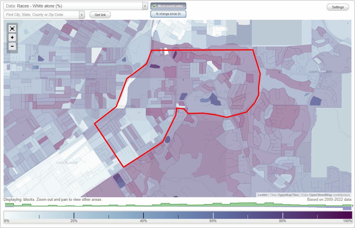Zoom out using the minus map control

click(12, 46)
